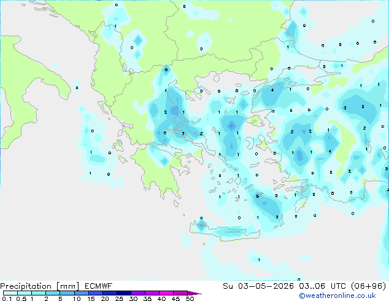Click the precipitation value 4 over northwest Turkey
Screen dimensions: 389x301
272,90
